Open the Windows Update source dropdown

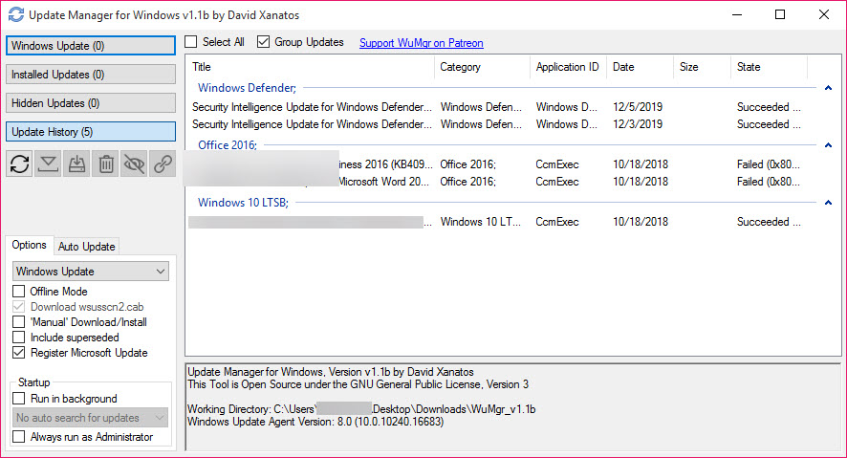point(90,272)
